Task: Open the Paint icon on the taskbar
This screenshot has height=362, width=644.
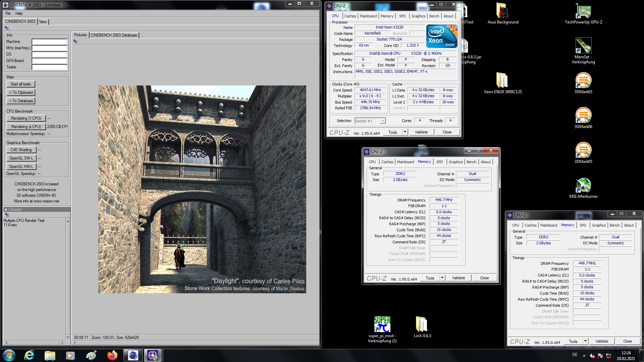Action: pos(91,355)
